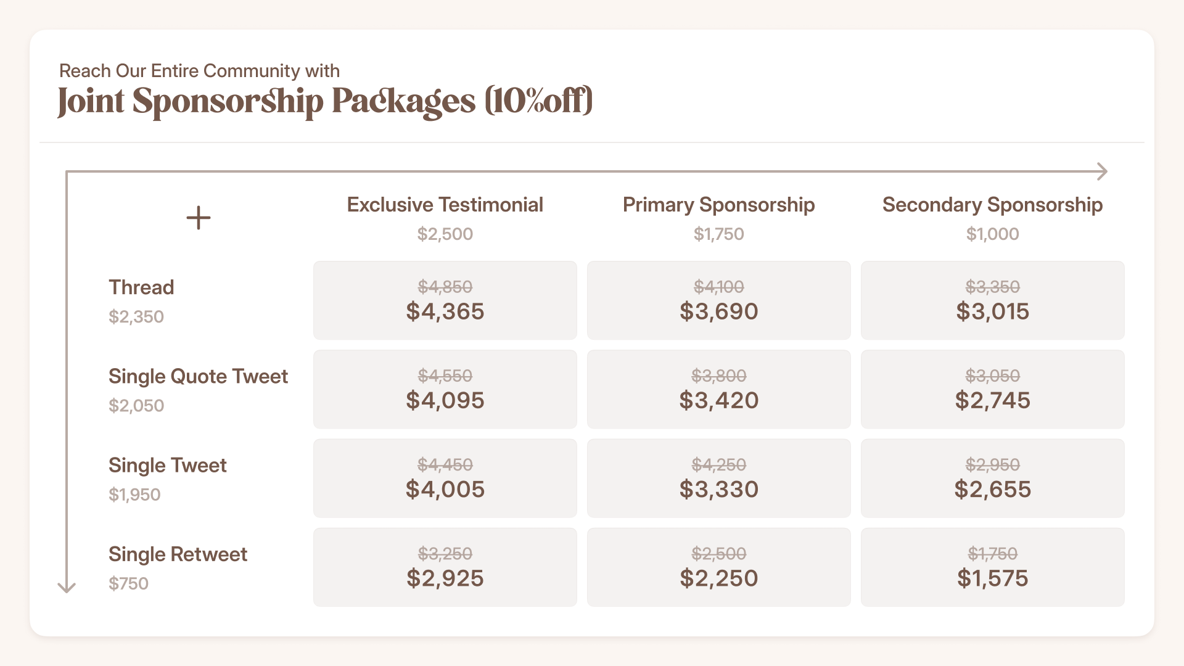Choose the $2,925 Single Retweet package card
Viewport: 1184px width, 666px height.
[x=445, y=567]
